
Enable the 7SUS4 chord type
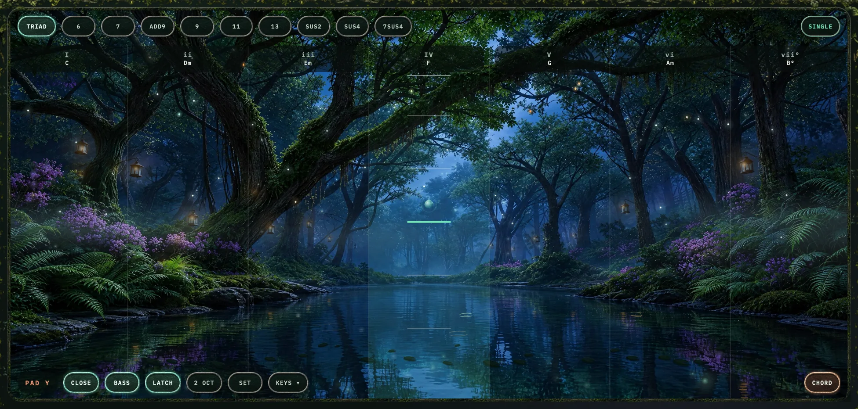[393, 26]
